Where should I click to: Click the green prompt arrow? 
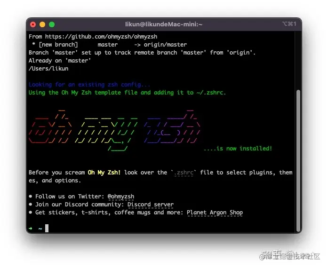(31, 229)
